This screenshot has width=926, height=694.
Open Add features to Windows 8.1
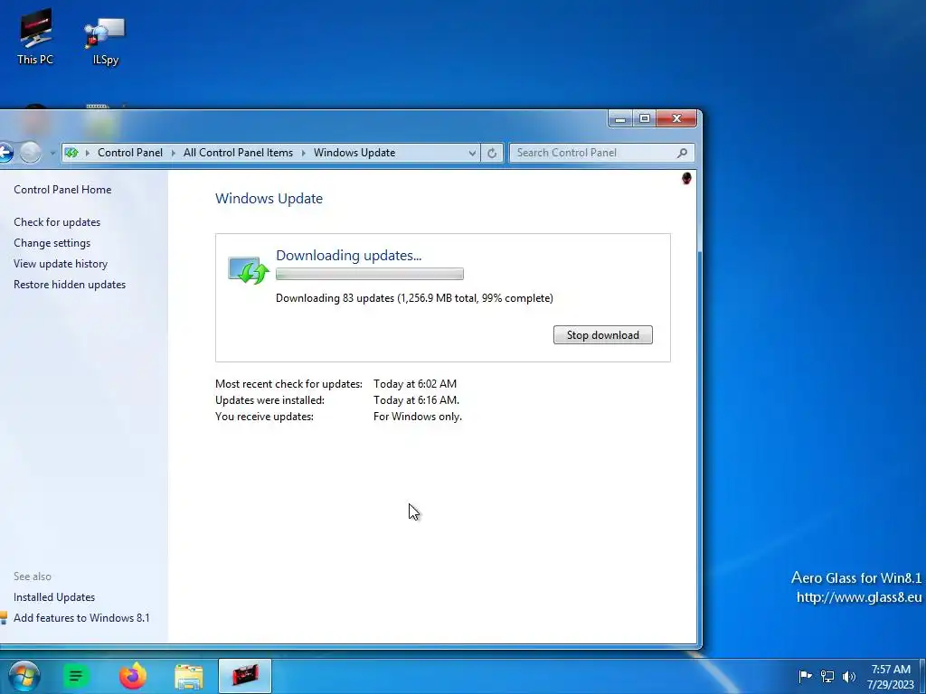pyautogui.click(x=81, y=618)
